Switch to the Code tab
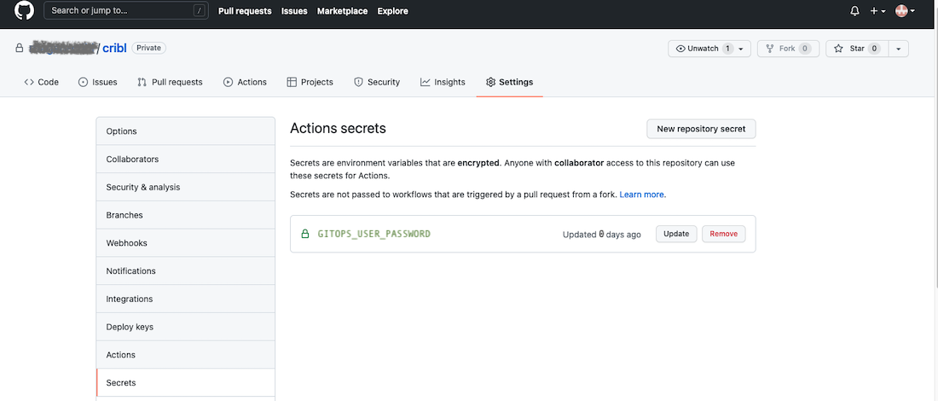 (41, 82)
